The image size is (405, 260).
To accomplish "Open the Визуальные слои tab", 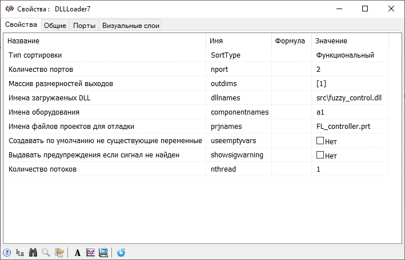I will pos(131,25).
